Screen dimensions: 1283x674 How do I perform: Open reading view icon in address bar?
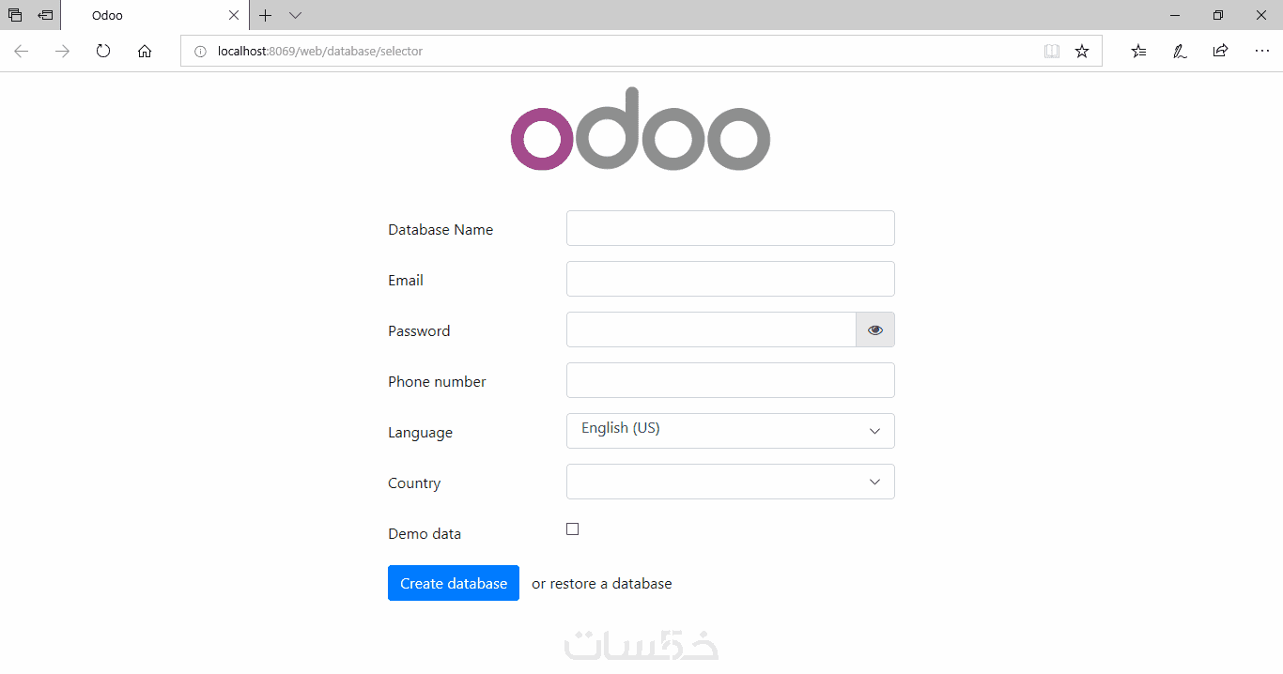pyautogui.click(x=1052, y=52)
